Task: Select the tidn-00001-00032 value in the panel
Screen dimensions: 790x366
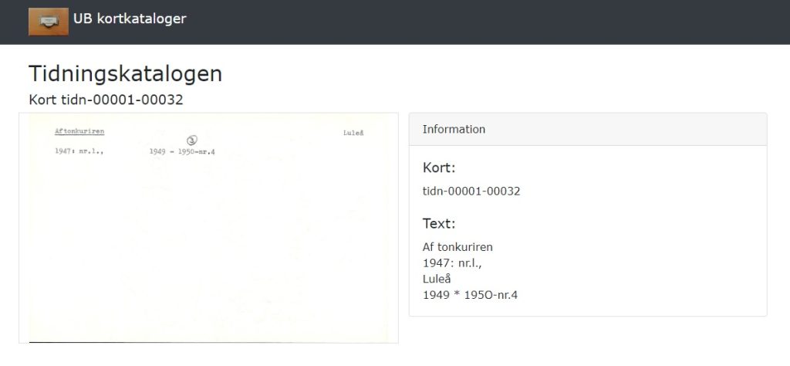Action: pyautogui.click(x=471, y=191)
